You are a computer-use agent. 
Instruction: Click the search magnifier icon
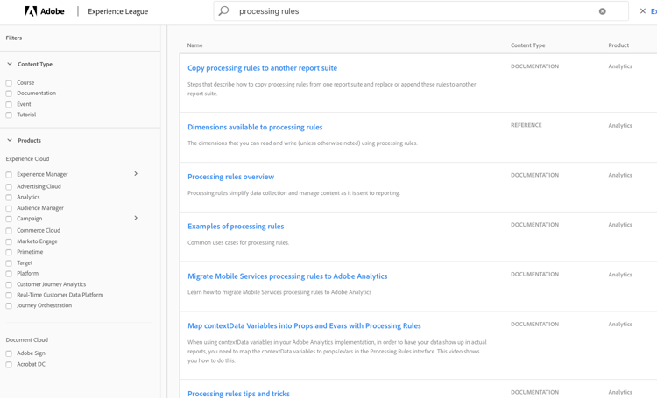223,10
